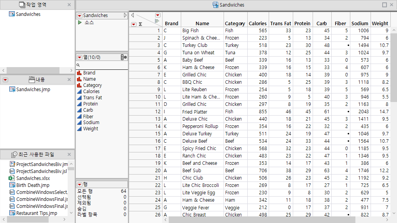The image size is (397, 223).
Task: Click the 제외됨 rows entry
Action: coord(102,203)
